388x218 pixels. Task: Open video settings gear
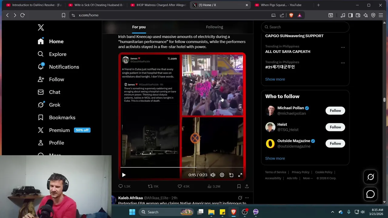pyautogui.click(x=222, y=175)
